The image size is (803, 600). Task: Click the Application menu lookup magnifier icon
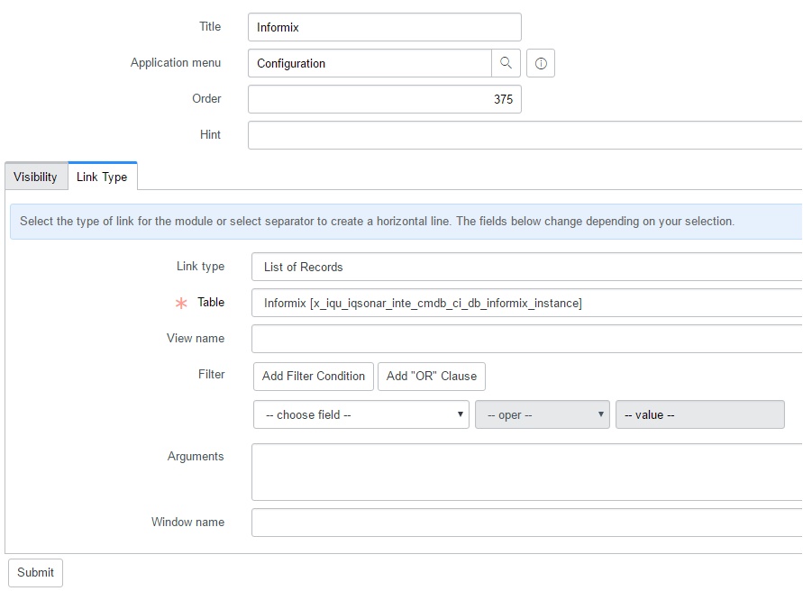click(x=506, y=63)
